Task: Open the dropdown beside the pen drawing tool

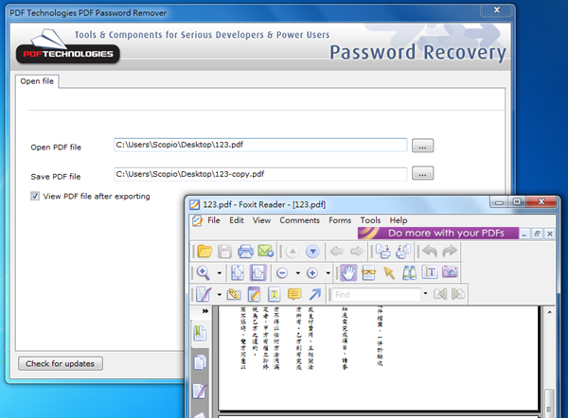Action: click(220, 295)
